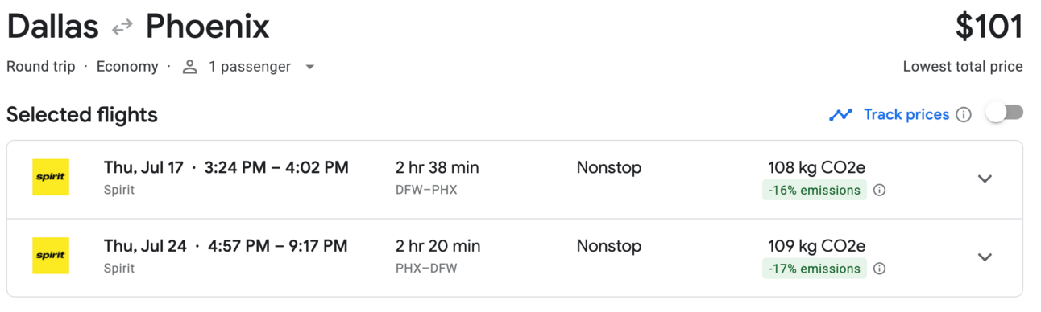Click the Track prices trend-line icon
Screen dimensions: 1041x312
tap(840, 114)
